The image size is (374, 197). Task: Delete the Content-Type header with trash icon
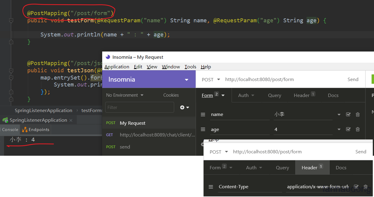(366, 187)
